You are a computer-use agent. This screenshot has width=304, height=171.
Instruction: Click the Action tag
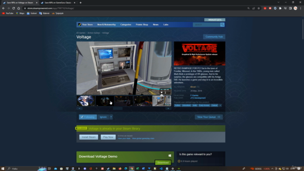tap(177, 105)
